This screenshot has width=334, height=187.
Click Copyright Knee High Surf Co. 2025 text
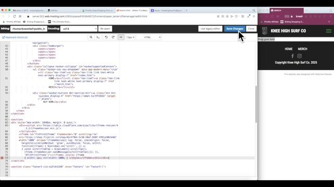tap(296, 62)
